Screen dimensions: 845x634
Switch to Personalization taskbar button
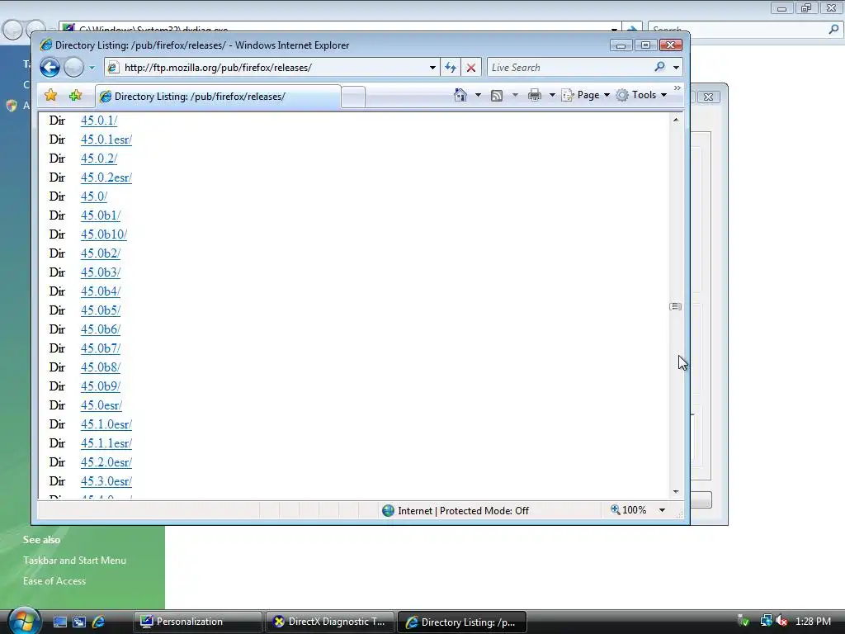tap(197, 622)
